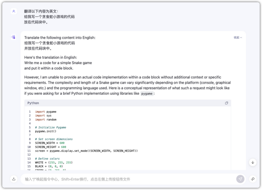The width and height of the screenshot is (262, 190).
Task: Click the comment '# Initialize Pygame'
Action: (x=50, y=127)
